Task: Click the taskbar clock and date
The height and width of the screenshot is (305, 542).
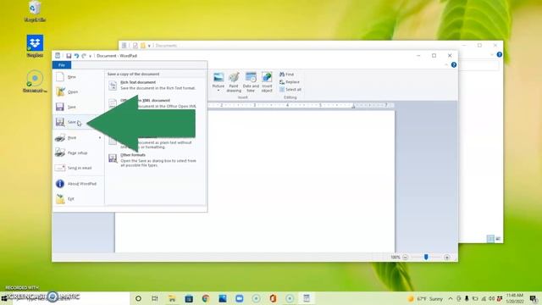Action: (x=515, y=298)
